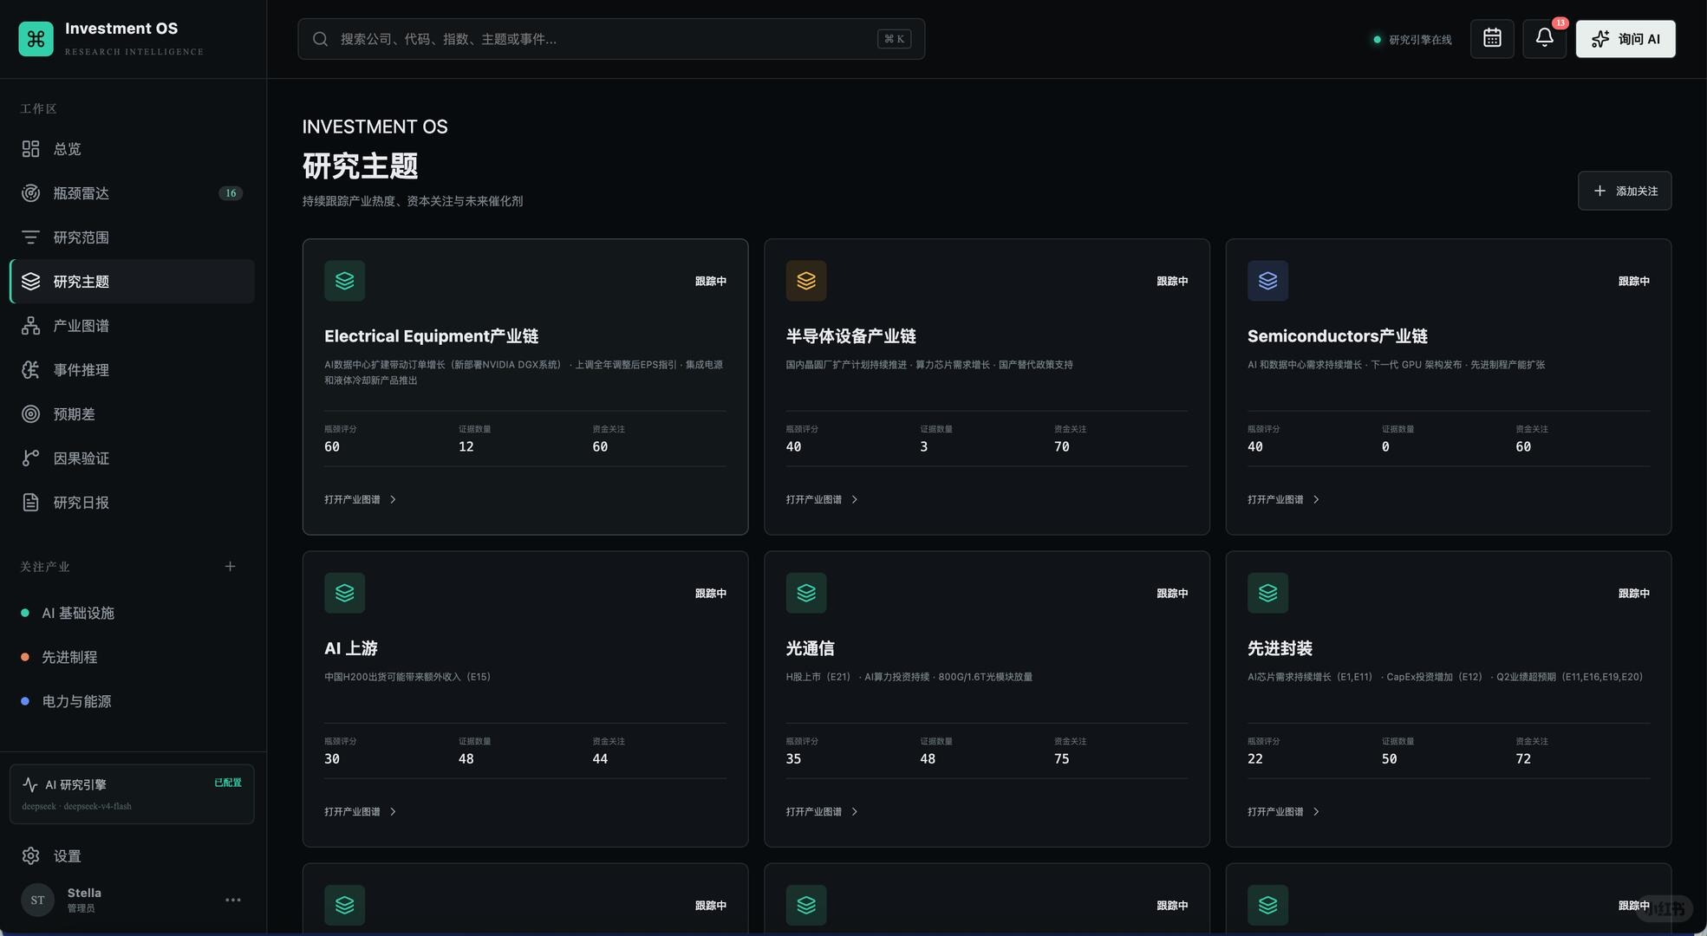Toggle 跟踪中 status on Electrical Equipment产业链

tap(711, 282)
